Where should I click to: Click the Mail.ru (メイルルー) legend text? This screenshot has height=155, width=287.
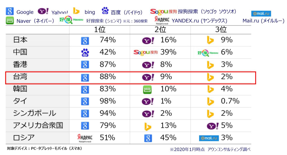(263, 21)
